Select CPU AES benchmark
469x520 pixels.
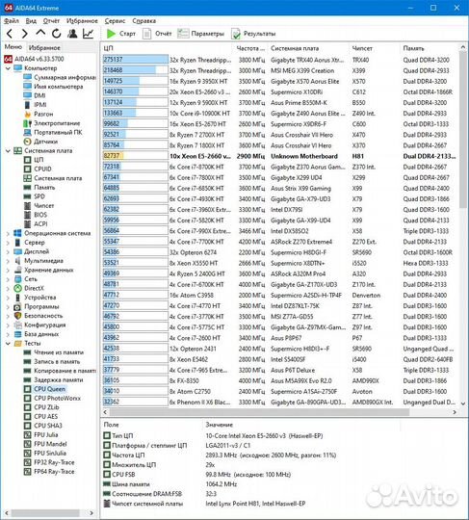pyautogui.click(x=40, y=417)
